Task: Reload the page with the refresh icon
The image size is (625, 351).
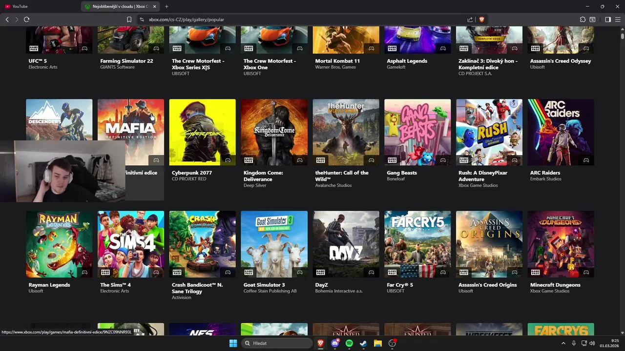Action: pos(26,19)
